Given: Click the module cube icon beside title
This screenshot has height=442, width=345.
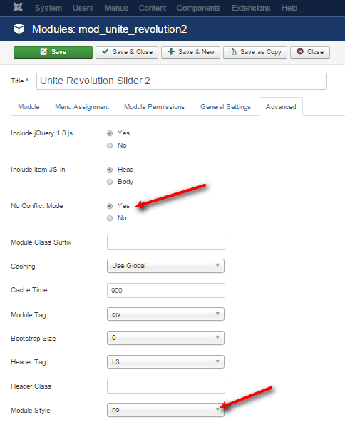Looking at the screenshot, I should pyautogui.click(x=19, y=29).
